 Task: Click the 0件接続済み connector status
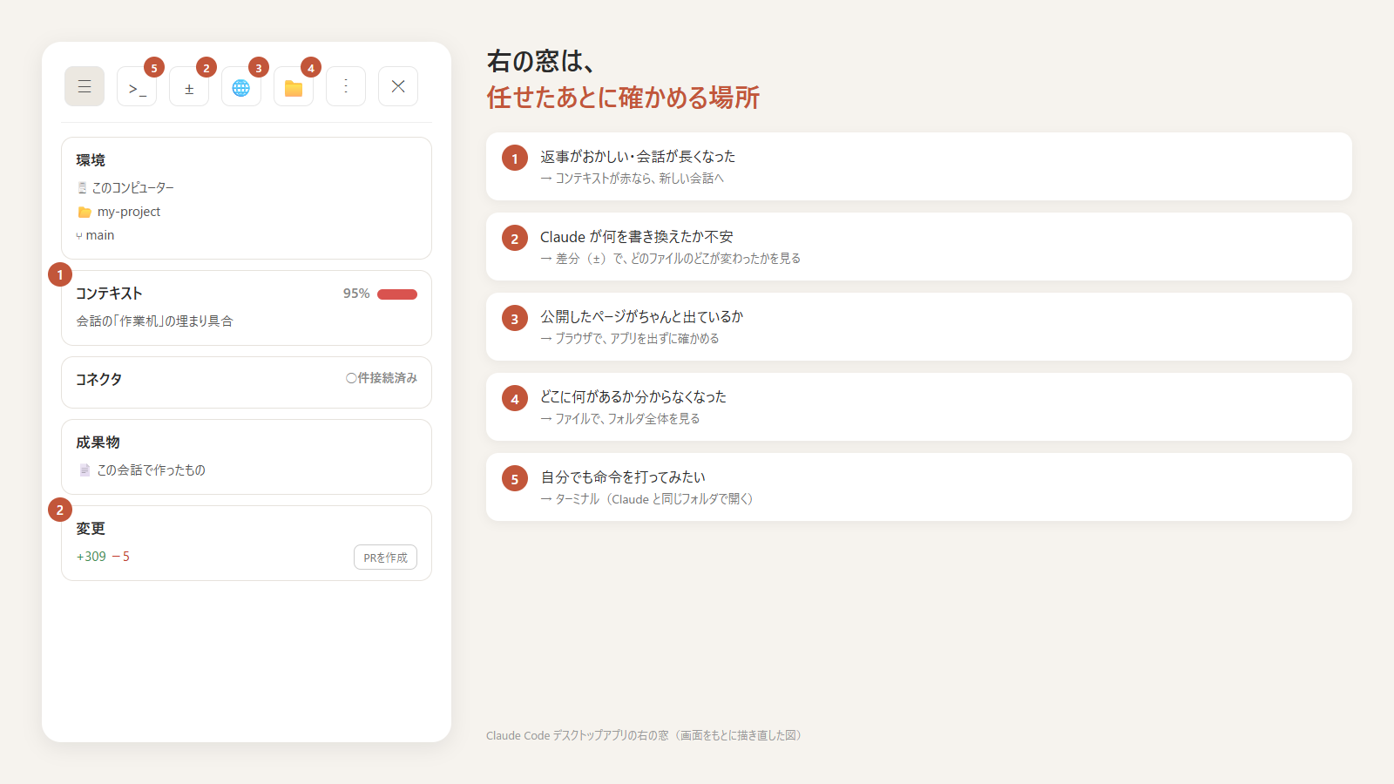[382, 378]
